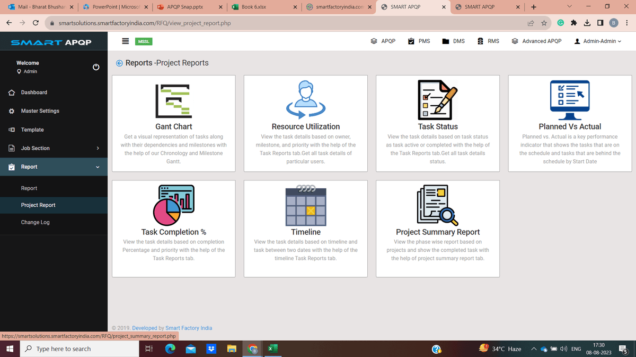Click the Planned Vs Actual monitor icon
Image resolution: width=636 pixels, height=357 pixels.
point(569,98)
